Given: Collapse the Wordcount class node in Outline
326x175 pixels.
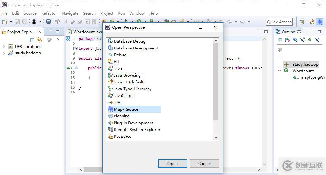Looking at the screenshot, I should click(x=279, y=71).
